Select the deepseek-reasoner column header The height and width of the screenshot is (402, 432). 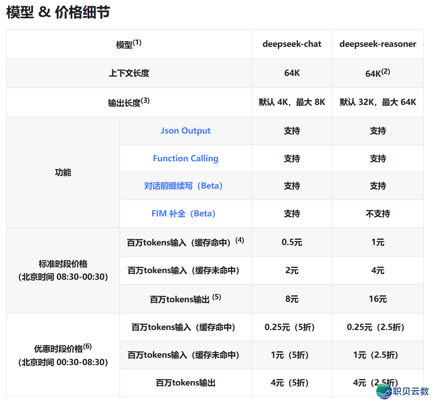[x=378, y=44]
